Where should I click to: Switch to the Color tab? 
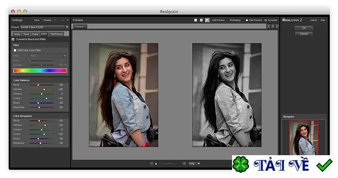click(35, 34)
